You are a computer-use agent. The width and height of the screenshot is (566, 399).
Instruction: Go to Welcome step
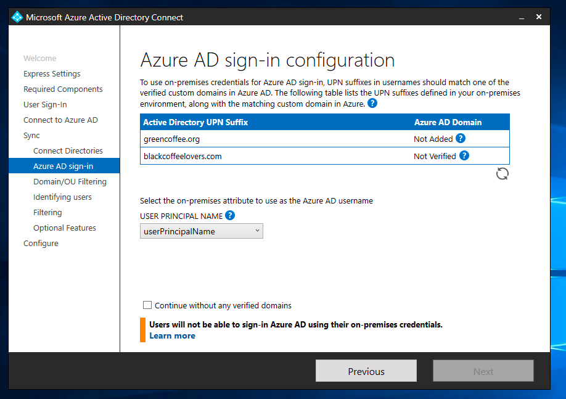click(39, 58)
